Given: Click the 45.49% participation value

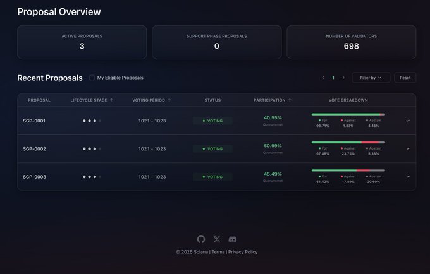Looking at the screenshot, I should tap(273, 174).
